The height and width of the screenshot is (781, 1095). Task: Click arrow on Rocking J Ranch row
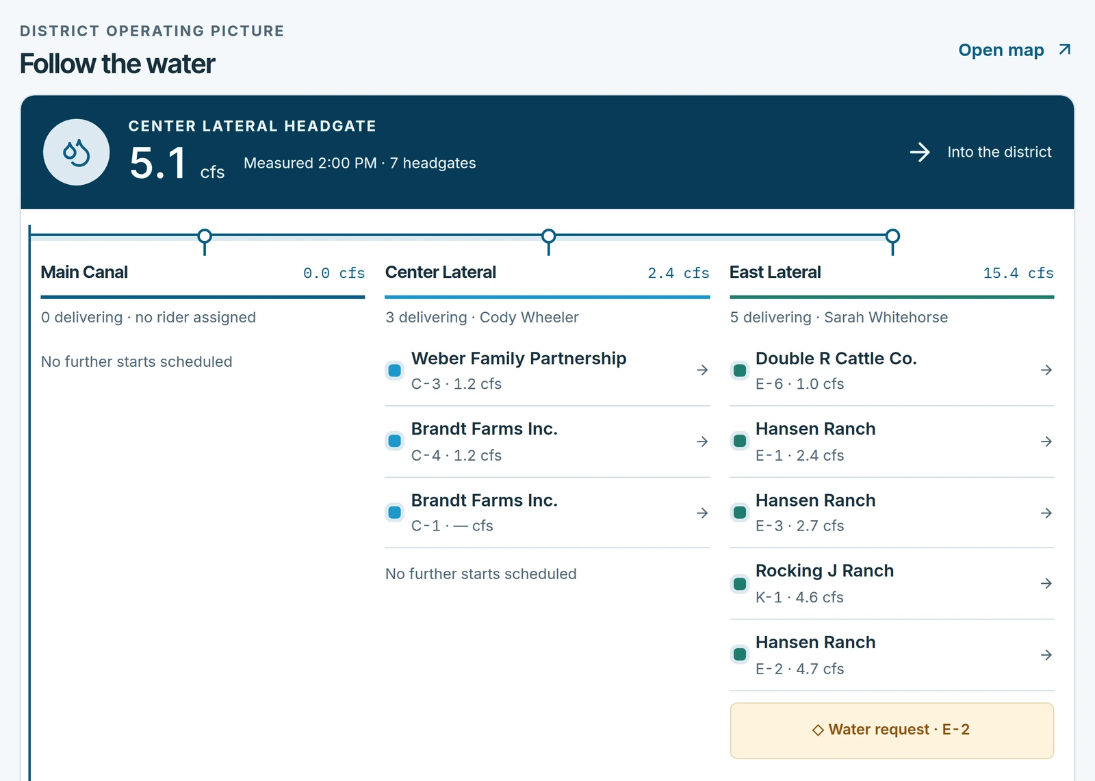click(1046, 584)
